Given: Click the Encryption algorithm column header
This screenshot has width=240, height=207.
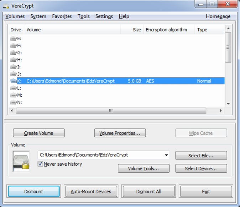Looking at the screenshot, I should (x=169, y=30).
